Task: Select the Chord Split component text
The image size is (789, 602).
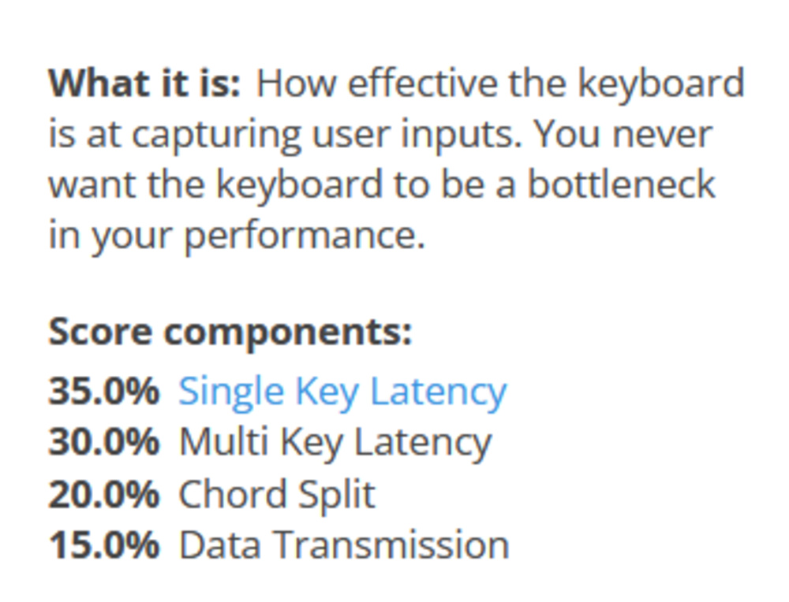Action: pos(277,494)
